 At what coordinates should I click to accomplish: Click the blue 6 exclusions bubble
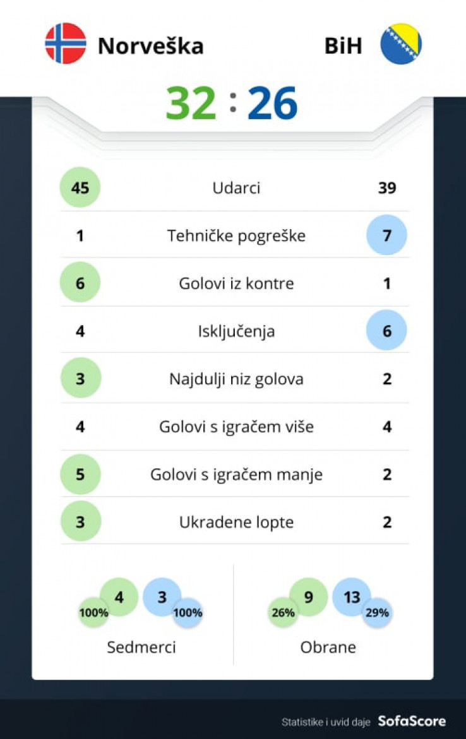[x=386, y=331]
